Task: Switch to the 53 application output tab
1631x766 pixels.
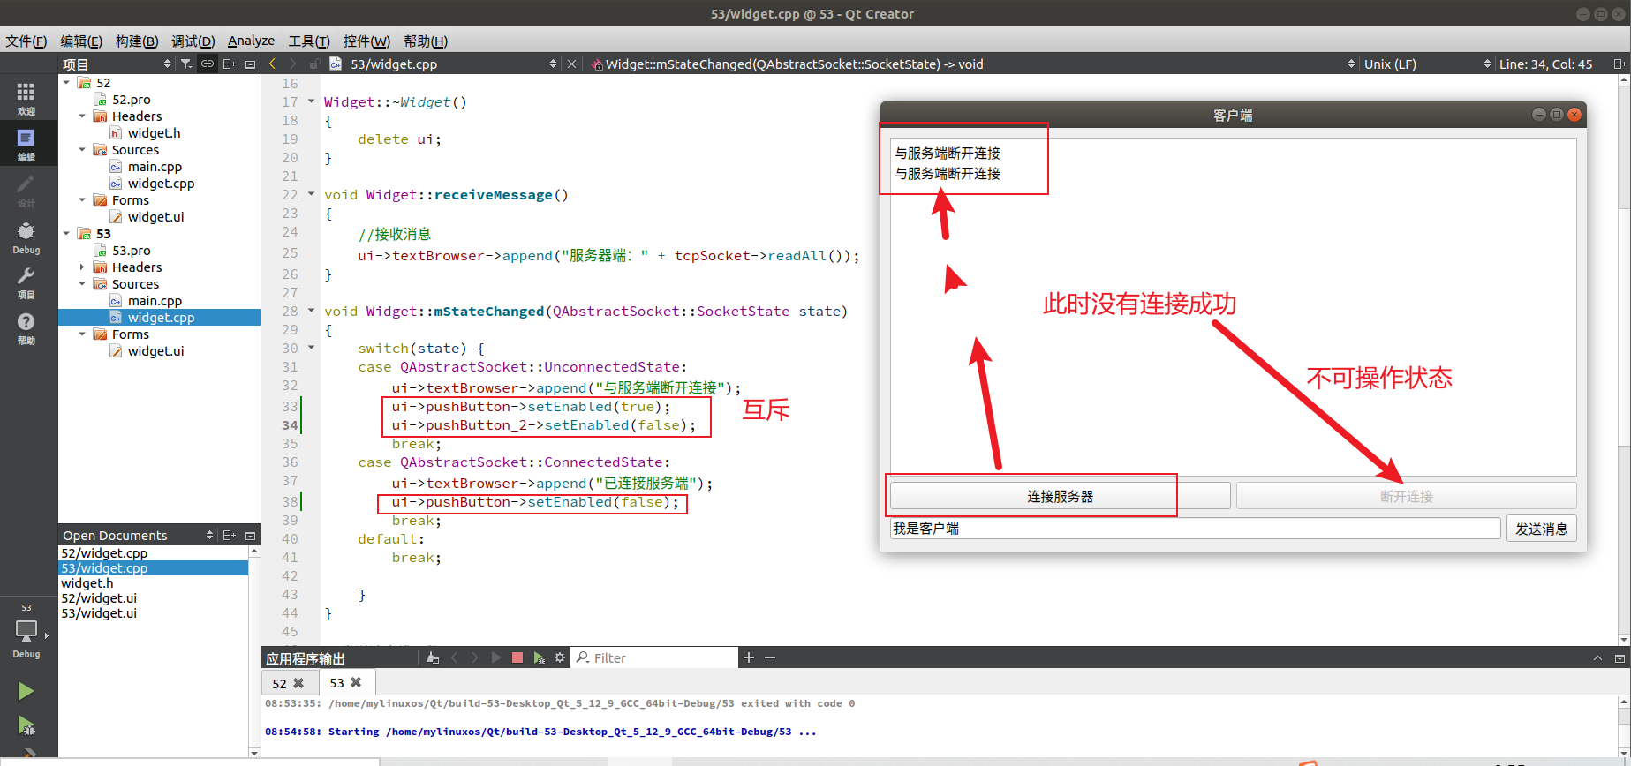Action: pos(336,682)
